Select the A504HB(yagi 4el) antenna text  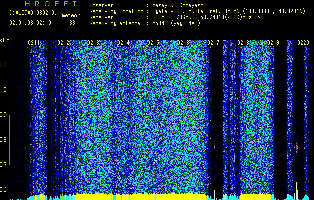pos(176,23)
